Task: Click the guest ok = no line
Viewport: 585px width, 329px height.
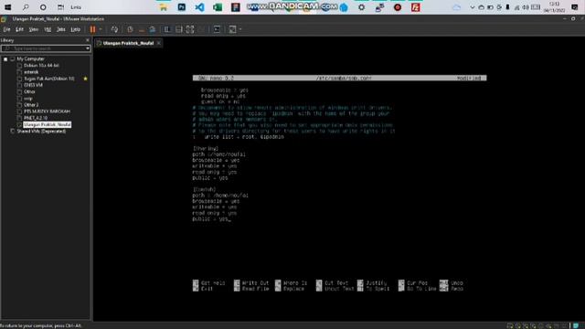Action: pyautogui.click(x=220, y=101)
